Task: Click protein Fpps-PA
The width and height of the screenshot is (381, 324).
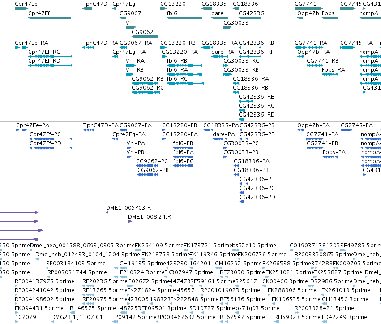Action: tap(334, 152)
